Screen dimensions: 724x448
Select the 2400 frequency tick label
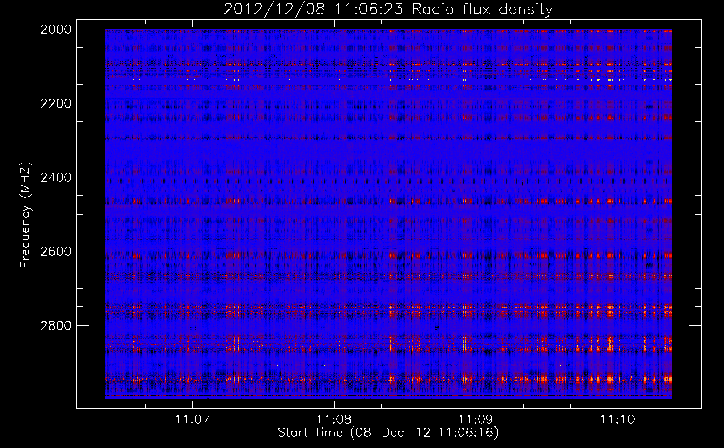pyautogui.click(x=56, y=178)
